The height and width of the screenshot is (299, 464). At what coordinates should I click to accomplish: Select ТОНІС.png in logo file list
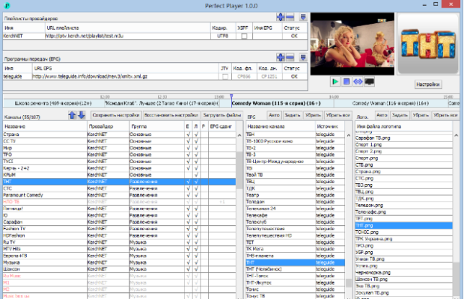point(403,232)
